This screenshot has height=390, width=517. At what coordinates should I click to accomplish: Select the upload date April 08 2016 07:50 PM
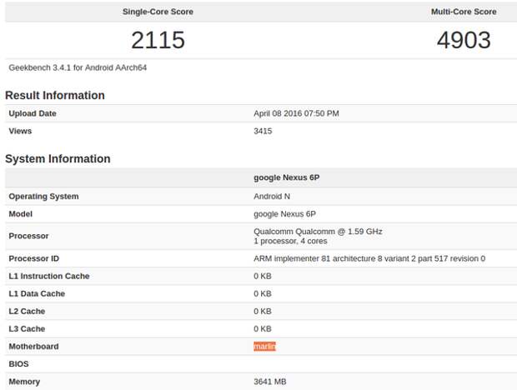click(296, 113)
